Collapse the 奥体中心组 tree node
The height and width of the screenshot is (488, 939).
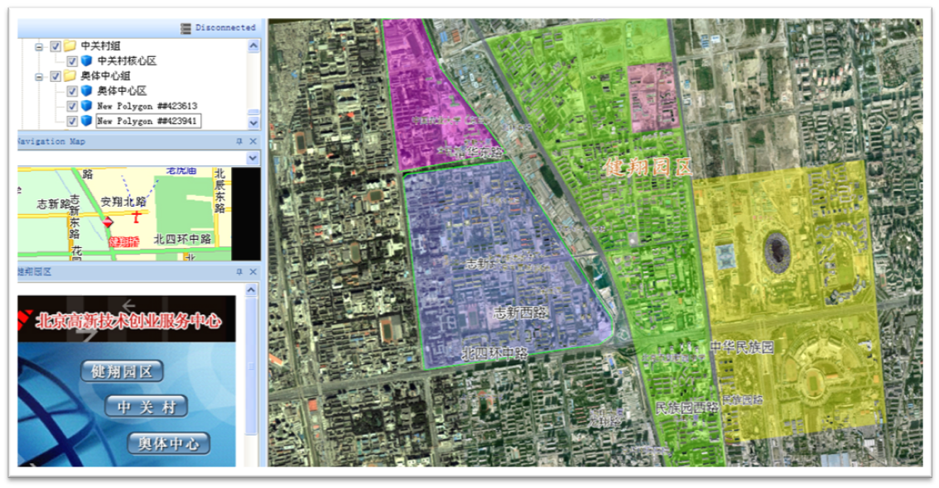(39, 76)
